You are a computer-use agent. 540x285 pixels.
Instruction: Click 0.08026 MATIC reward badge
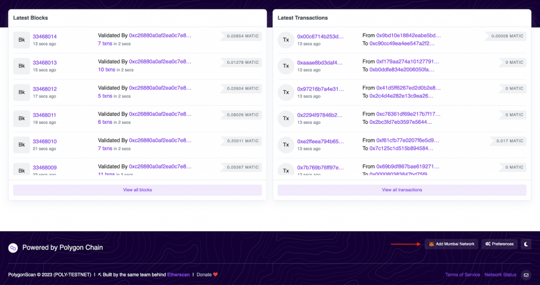click(241, 115)
